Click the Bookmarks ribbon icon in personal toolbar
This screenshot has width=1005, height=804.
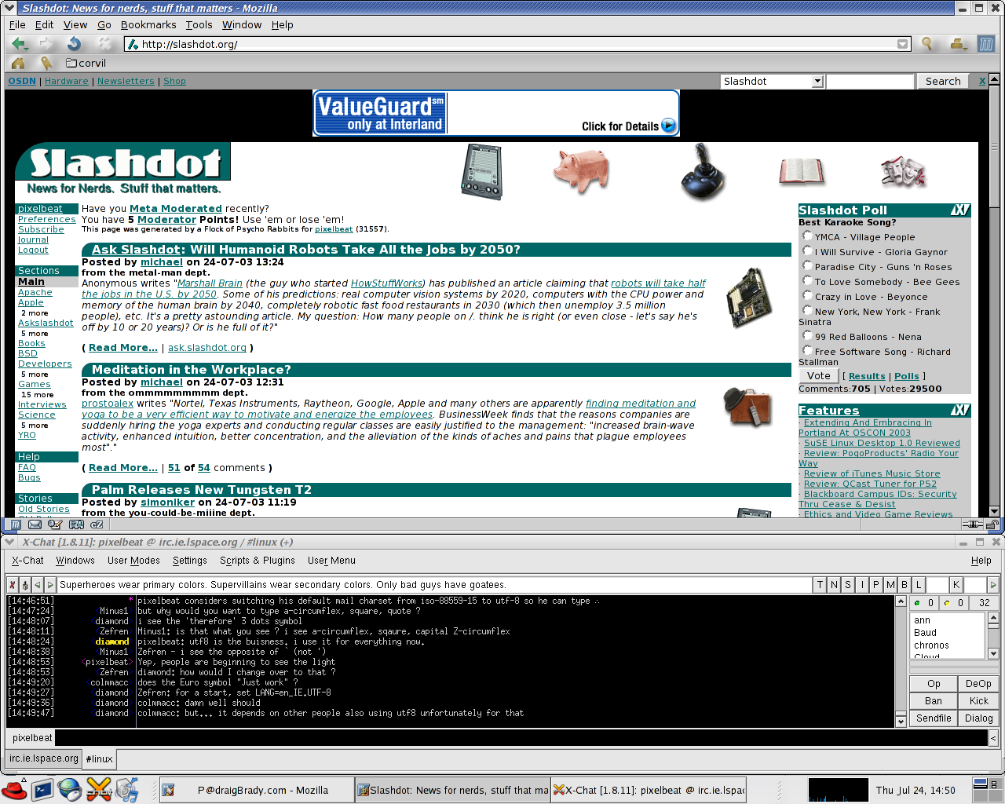pos(46,63)
